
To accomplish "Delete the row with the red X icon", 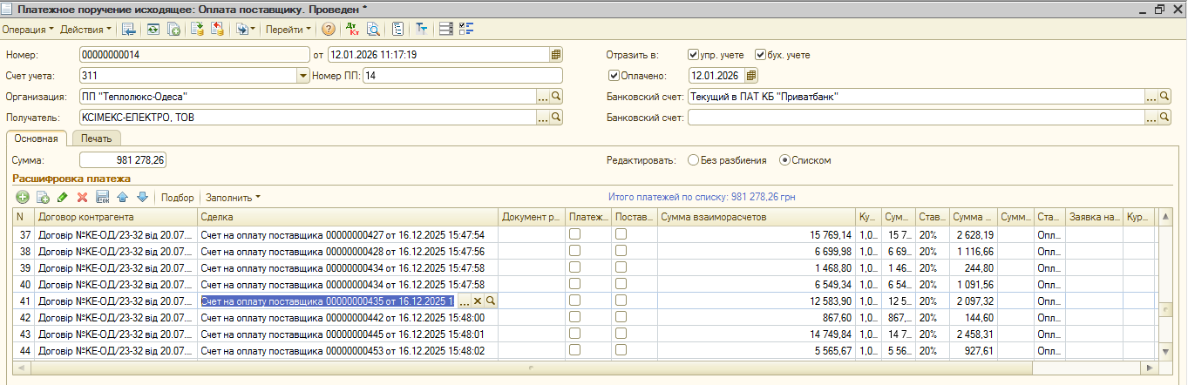I will (x=83, y=198).
